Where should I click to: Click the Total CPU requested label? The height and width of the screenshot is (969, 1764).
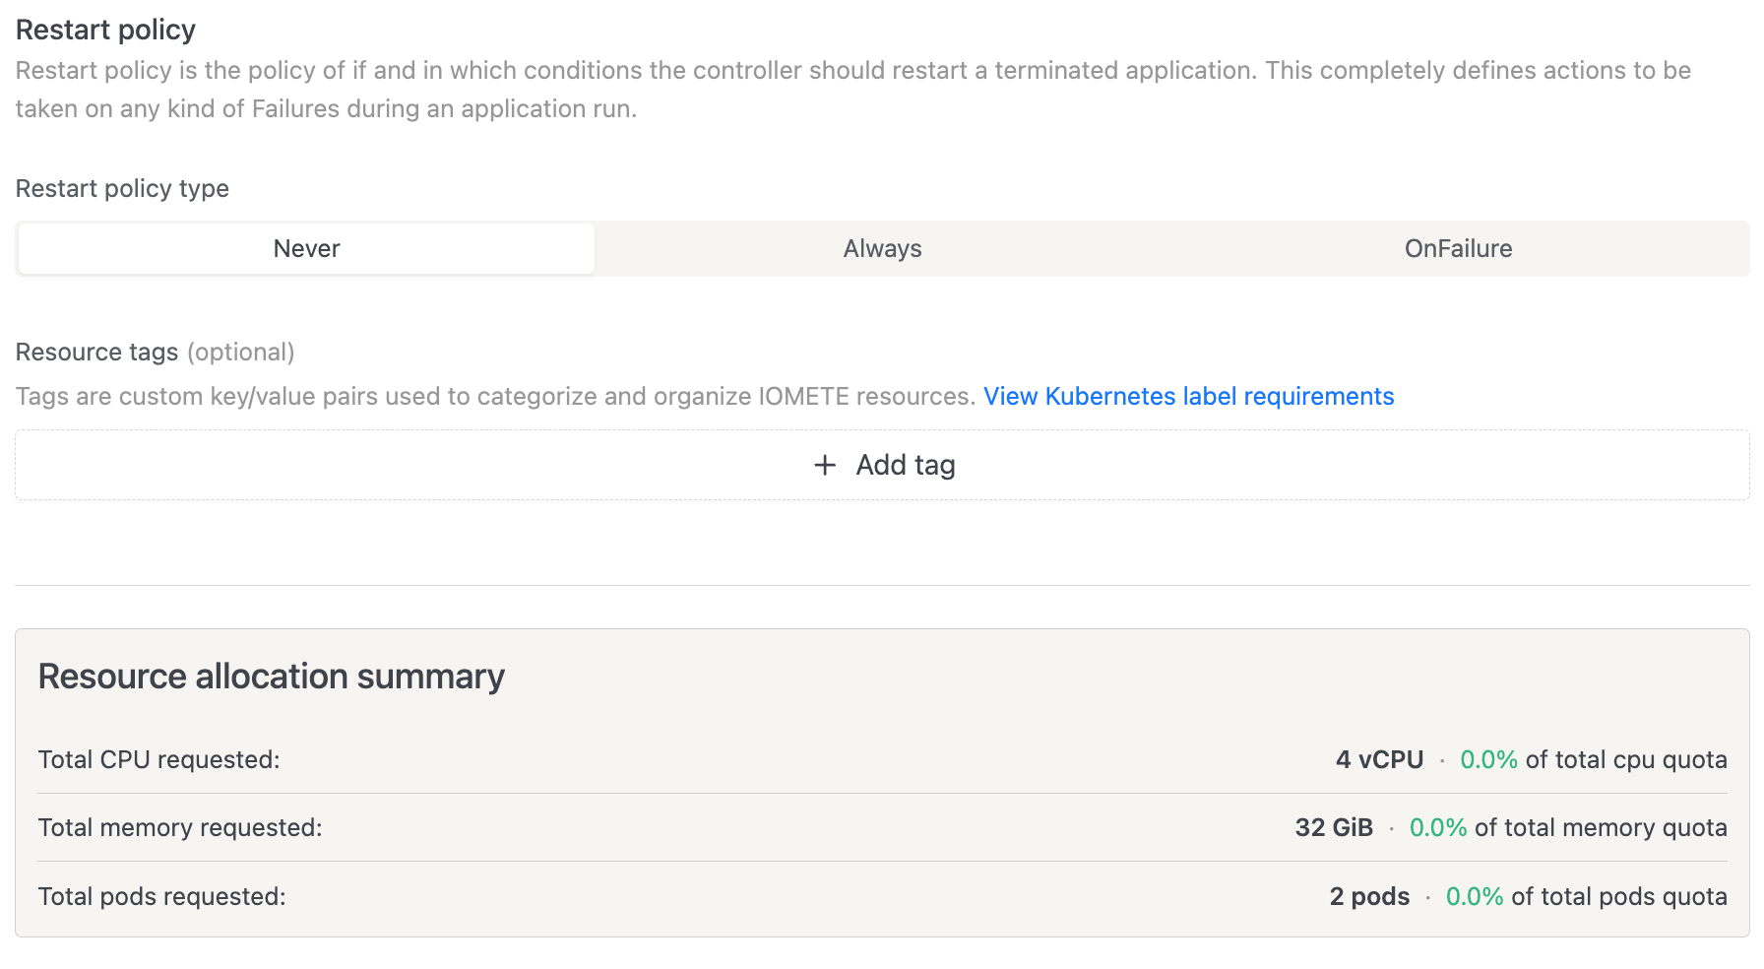click(x=158, y=759)
